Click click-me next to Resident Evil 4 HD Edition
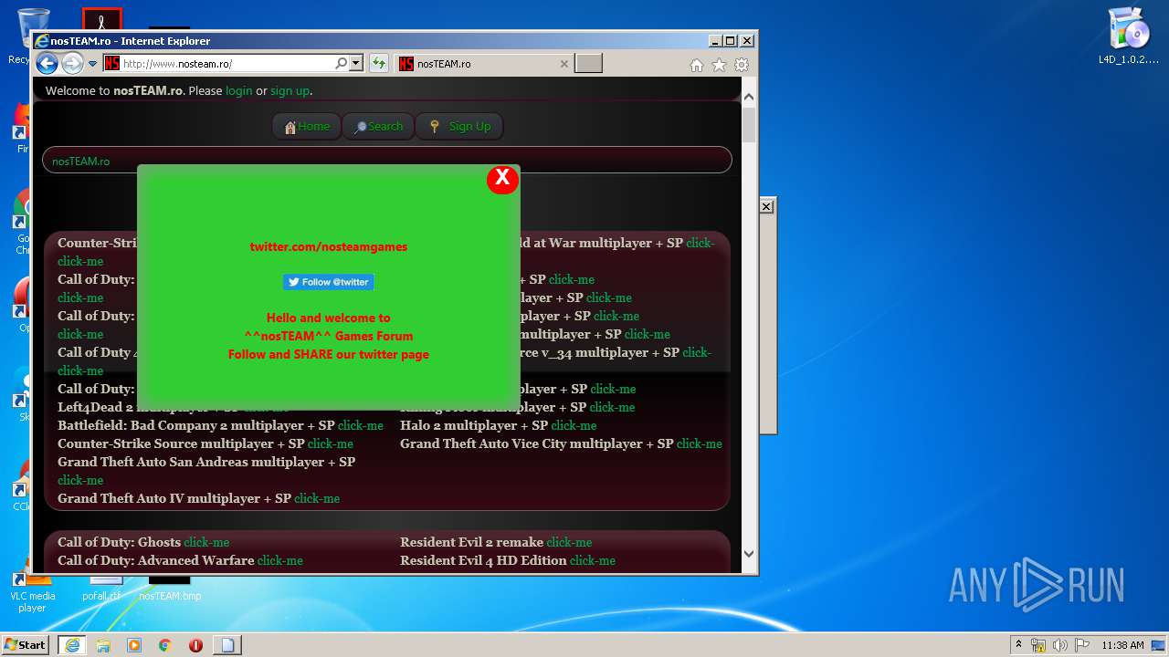Viewport: 1169px width, 657px height. pyautogui.click(x=593, y=560)
